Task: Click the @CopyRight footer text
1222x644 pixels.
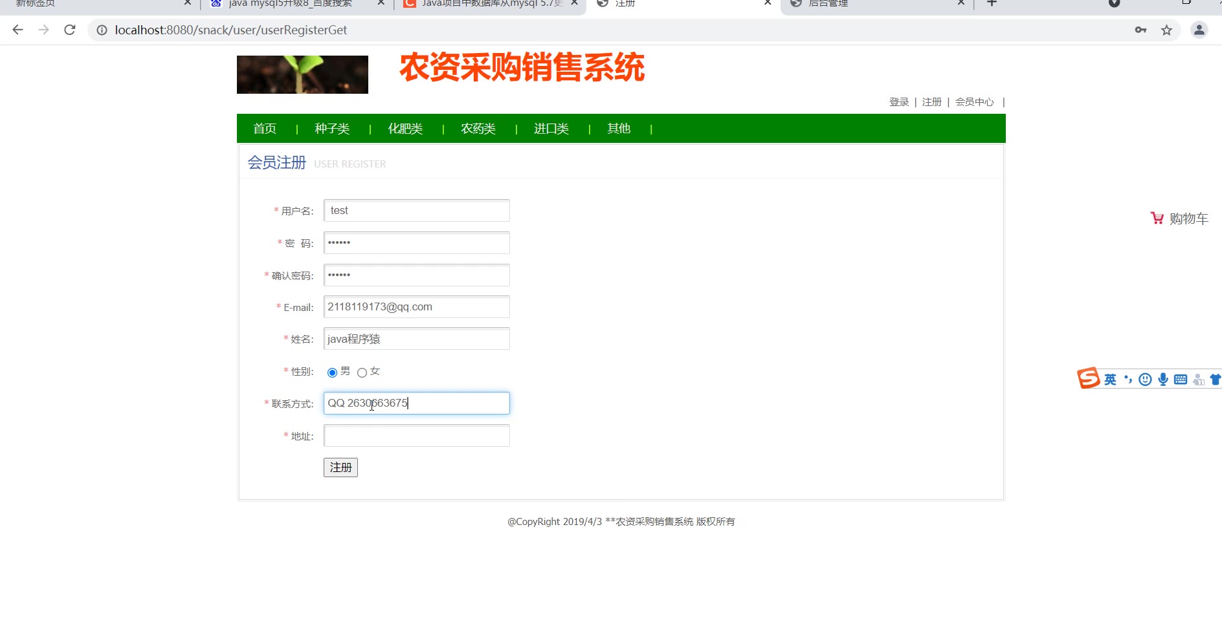Action: [x=621, y=522]
